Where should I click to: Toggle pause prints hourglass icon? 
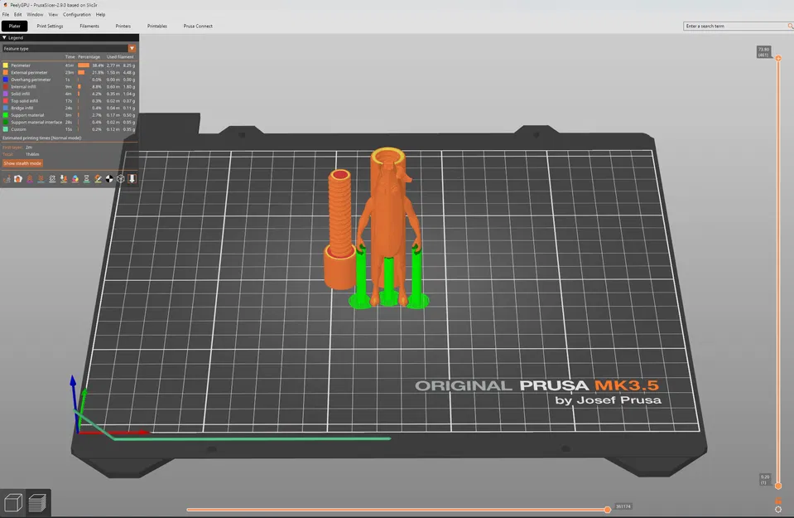(87, 179)
